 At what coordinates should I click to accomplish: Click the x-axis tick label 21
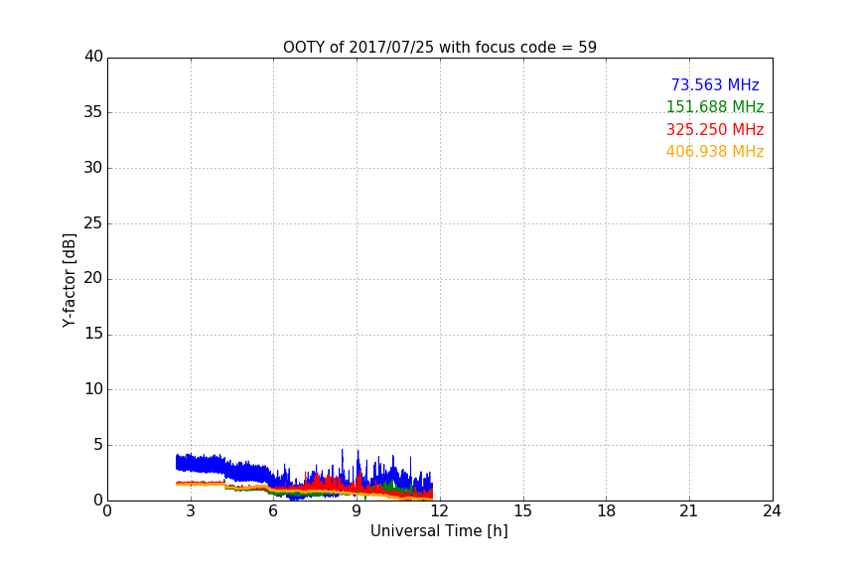pos(689,511)
